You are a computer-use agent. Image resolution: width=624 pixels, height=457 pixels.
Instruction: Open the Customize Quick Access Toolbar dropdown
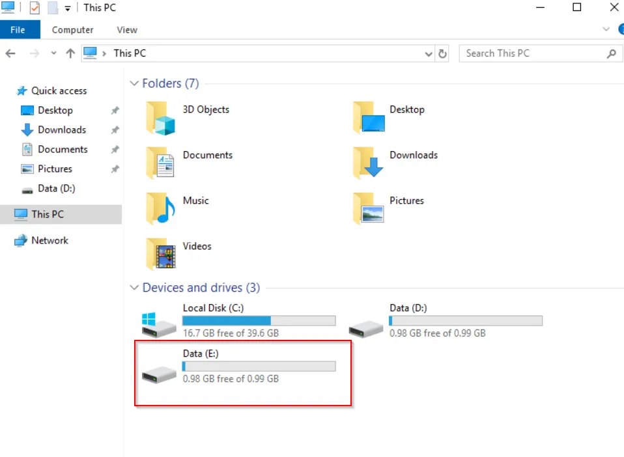[68, 7]
